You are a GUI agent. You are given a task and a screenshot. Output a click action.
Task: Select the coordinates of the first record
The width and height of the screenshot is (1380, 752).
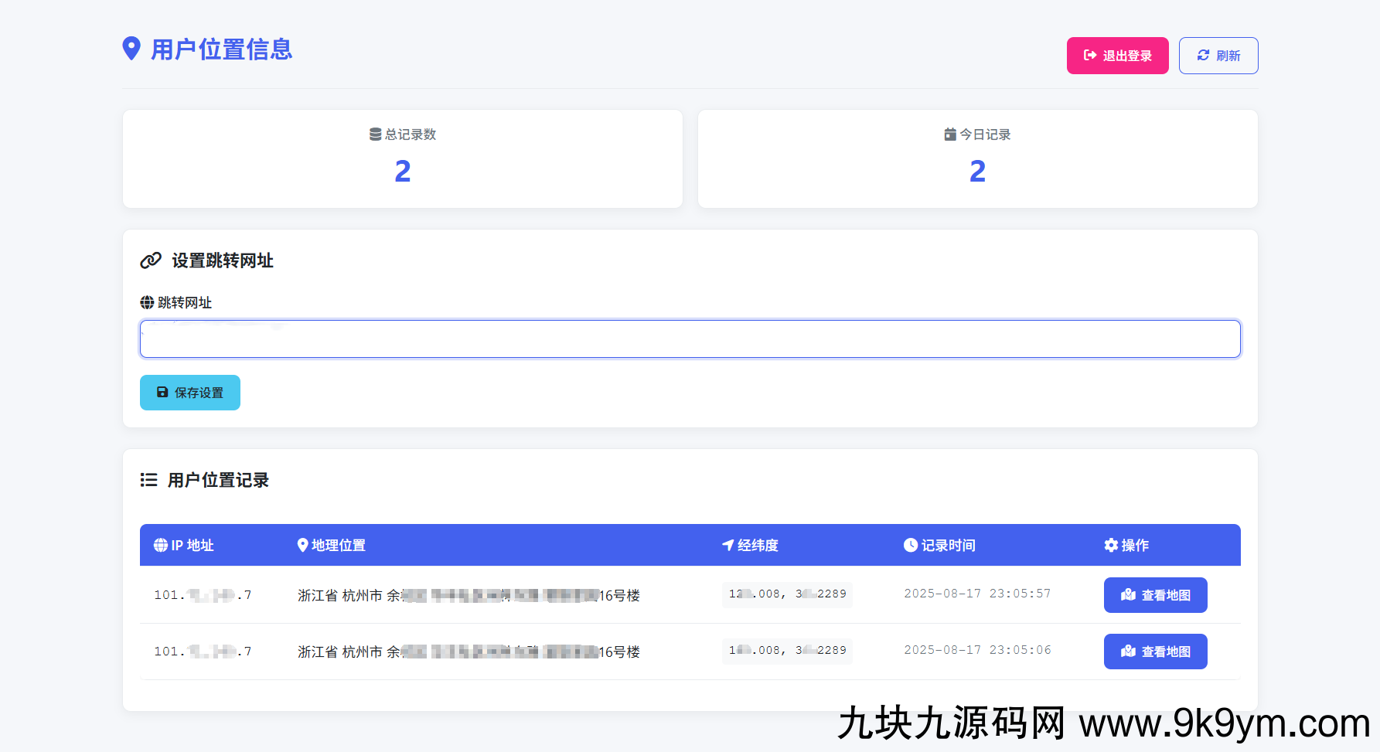point(787,594)
